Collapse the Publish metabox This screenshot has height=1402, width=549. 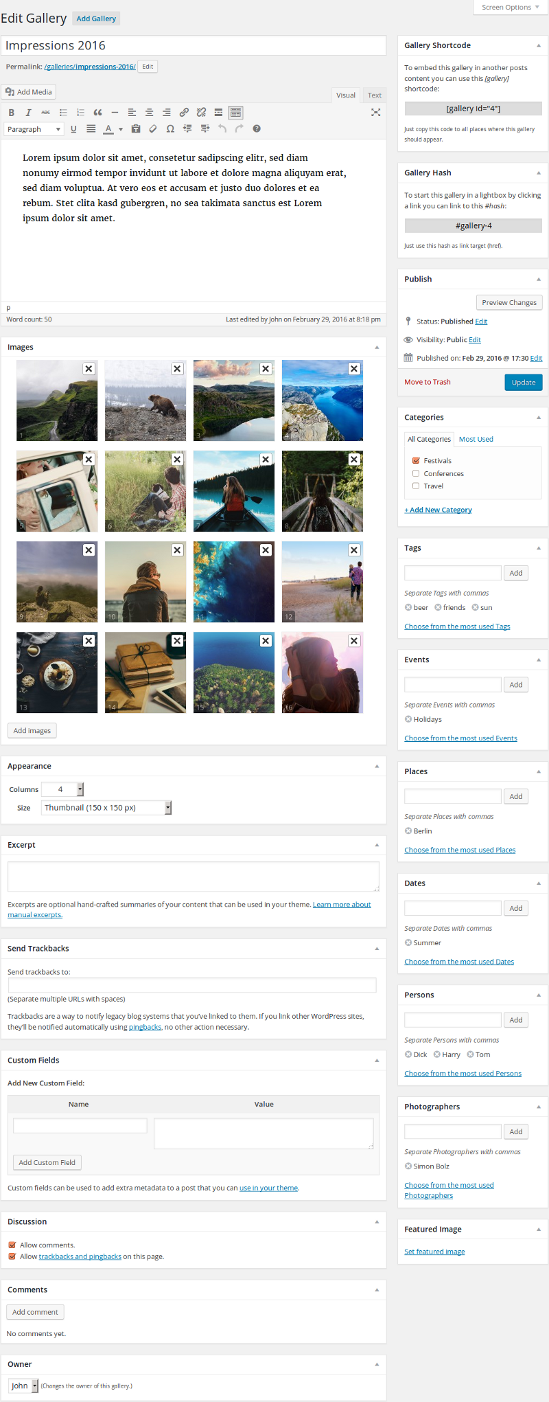(539, 279)
